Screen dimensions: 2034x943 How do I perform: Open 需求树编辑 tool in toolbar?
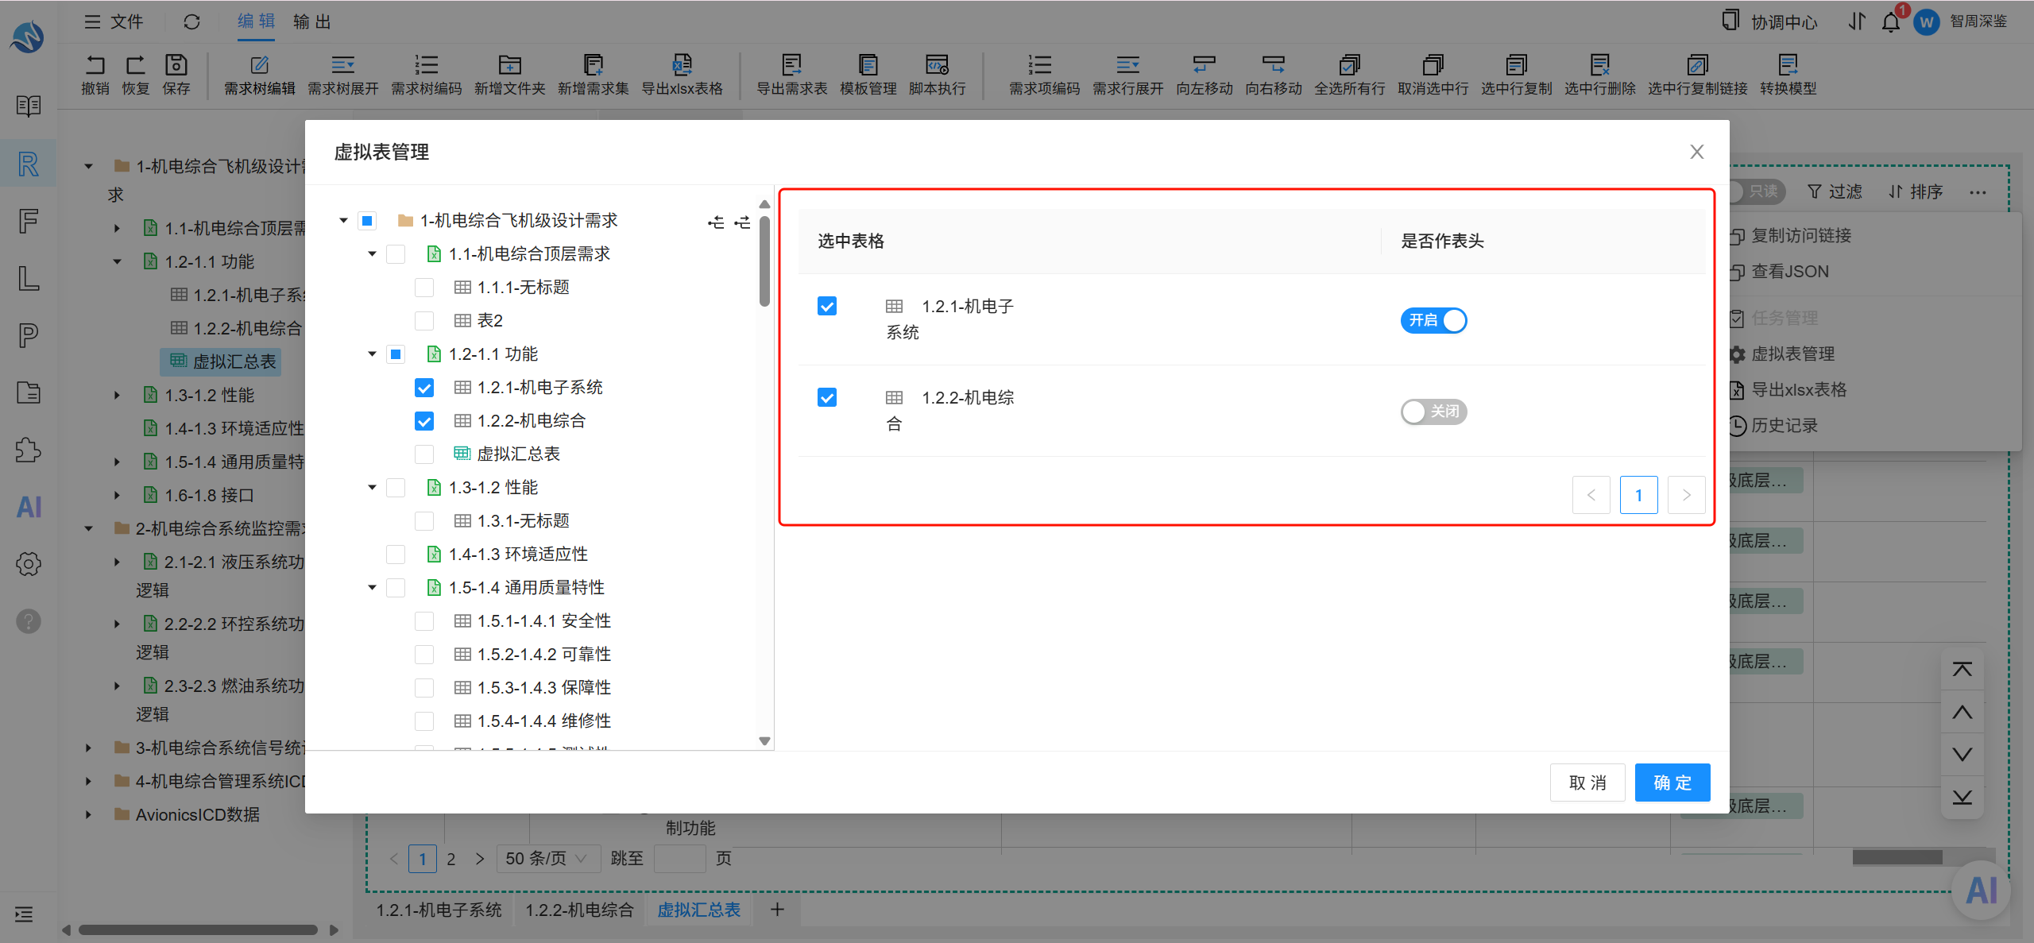point(260,75)
